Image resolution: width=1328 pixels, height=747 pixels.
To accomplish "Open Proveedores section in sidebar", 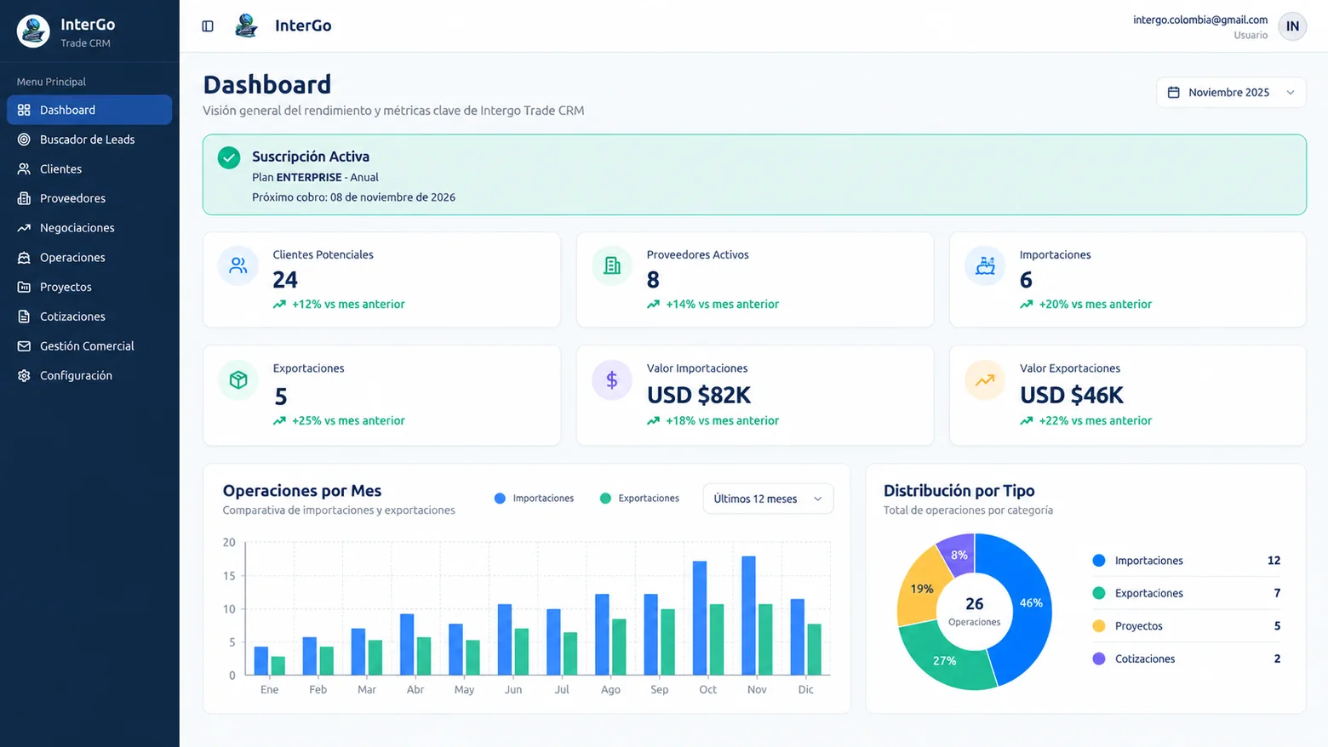I will pyautogui.click(x=89, y=198).
